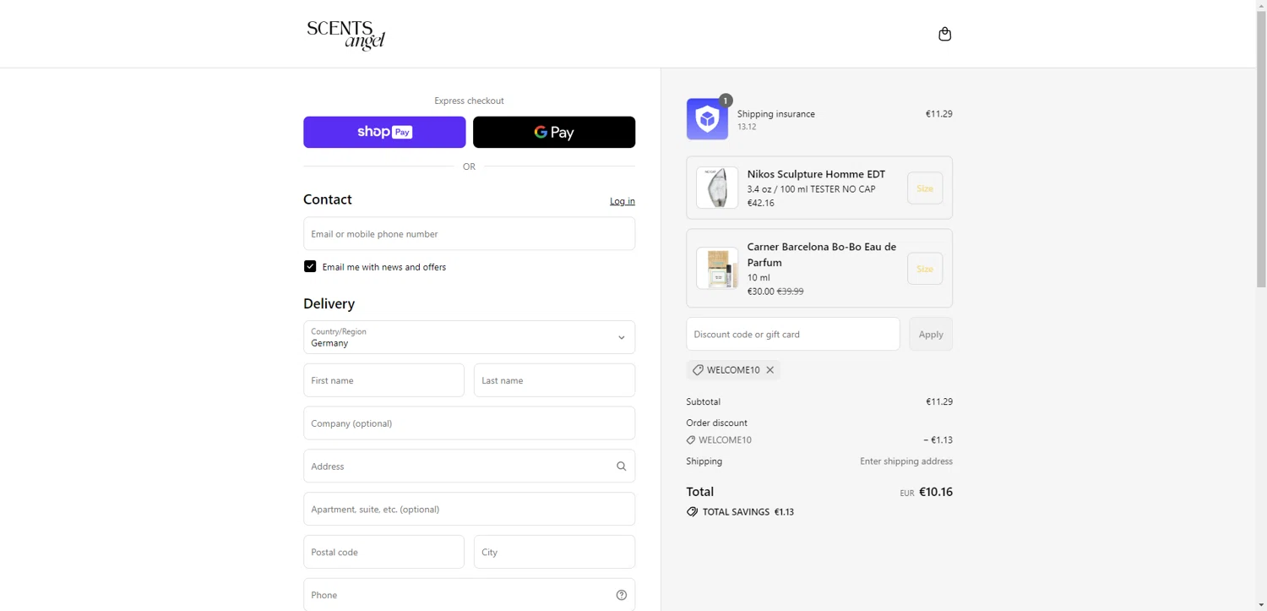The width and height of the screenshot is (1267, 611).
Task: Click the Shipping insurance label
Action: click(776, 114)
